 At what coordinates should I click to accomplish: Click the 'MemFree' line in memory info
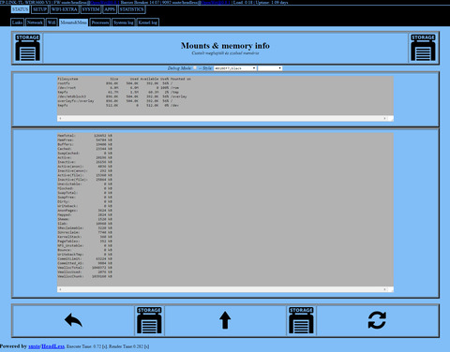pyautogui.click(x=84, y=140)
